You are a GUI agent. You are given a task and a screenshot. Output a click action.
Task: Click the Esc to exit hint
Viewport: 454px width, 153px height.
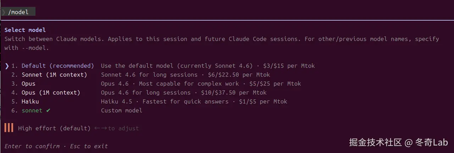coord(89,146)
